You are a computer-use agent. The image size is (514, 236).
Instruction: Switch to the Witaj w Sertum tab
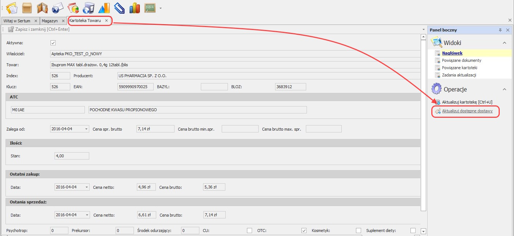tap(17, 21)
